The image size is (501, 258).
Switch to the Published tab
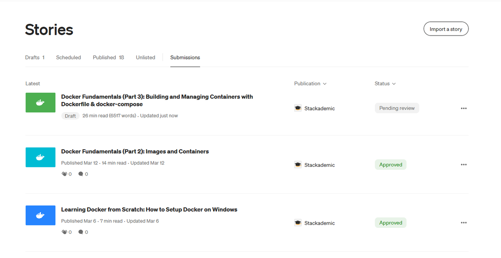coord(108,58)
